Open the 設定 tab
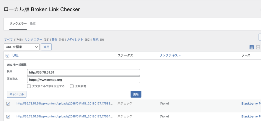Image resolution: width=261 pixels, height=121 pixels. 33,24
